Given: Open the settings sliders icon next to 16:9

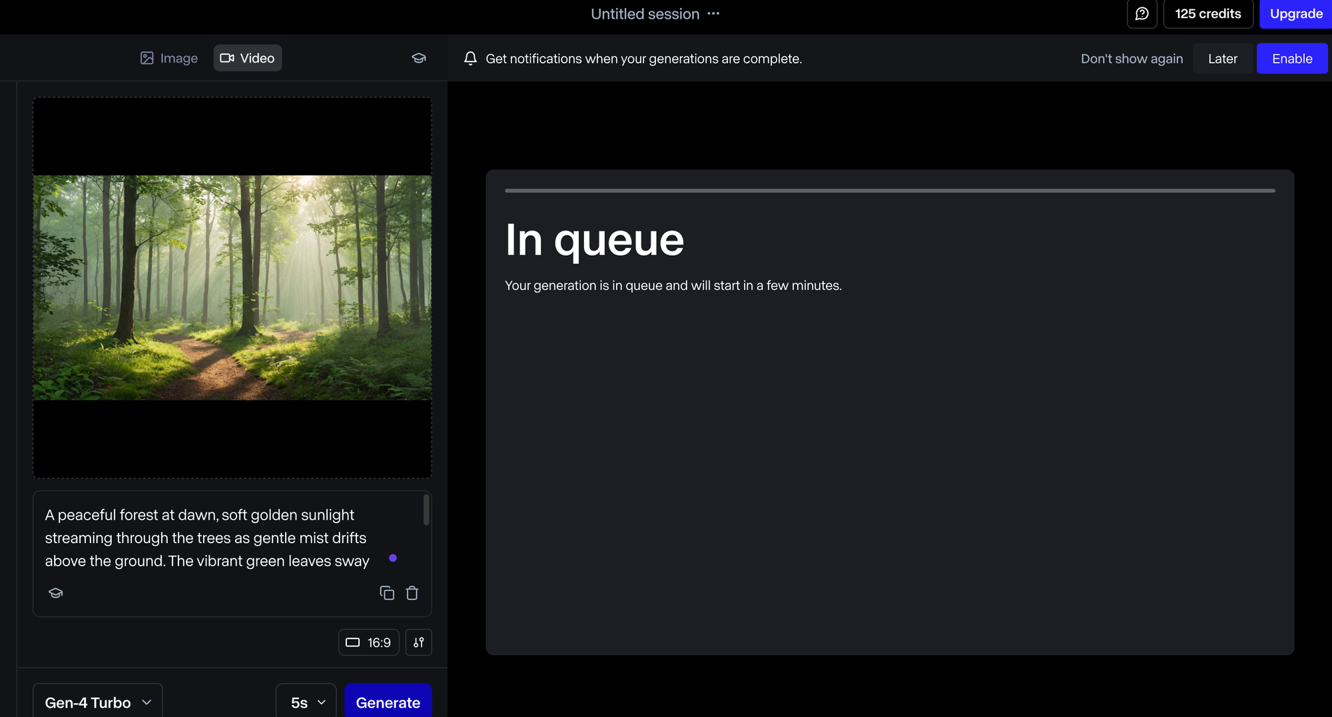Looking at the screenshot, I should (418, 642).
